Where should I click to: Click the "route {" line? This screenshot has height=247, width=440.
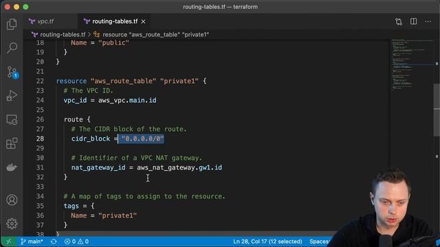(77, 119)
